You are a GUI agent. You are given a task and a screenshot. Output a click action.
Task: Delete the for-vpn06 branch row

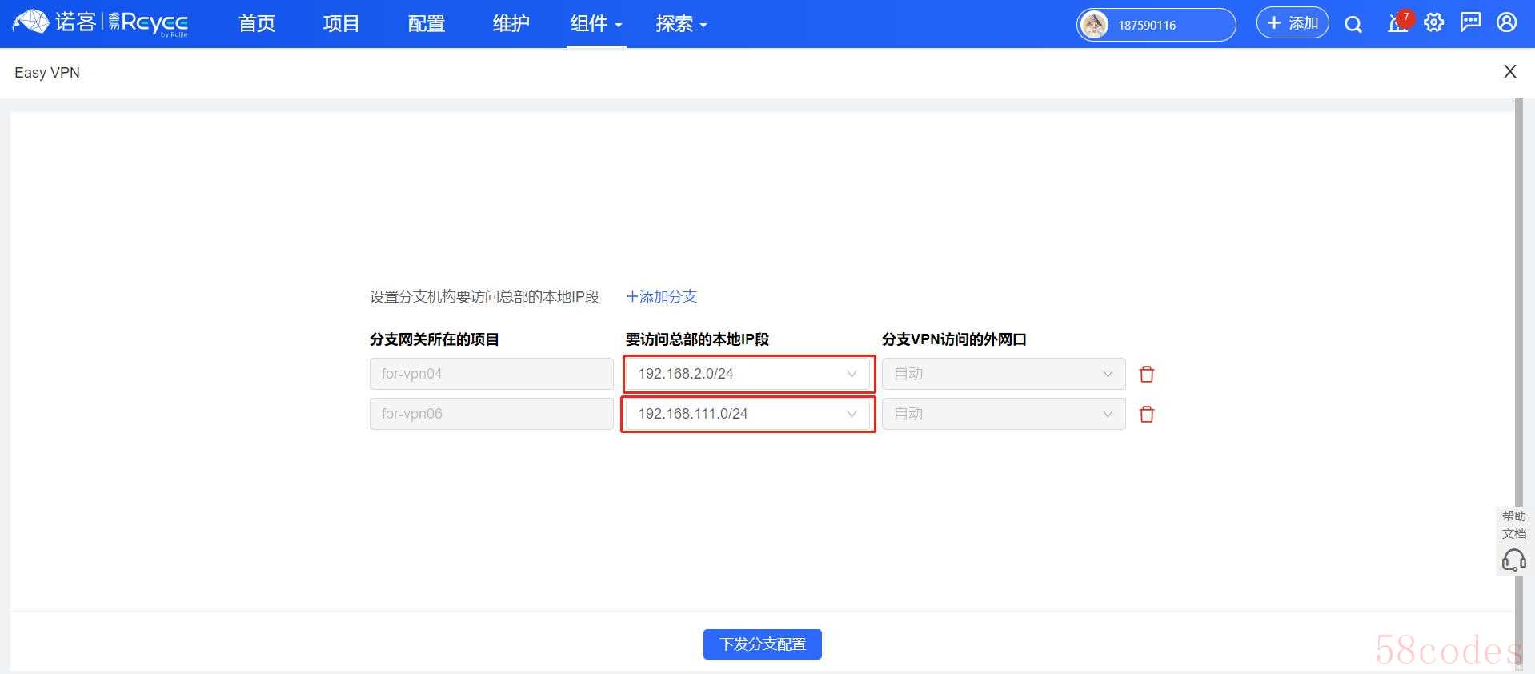1146,414
